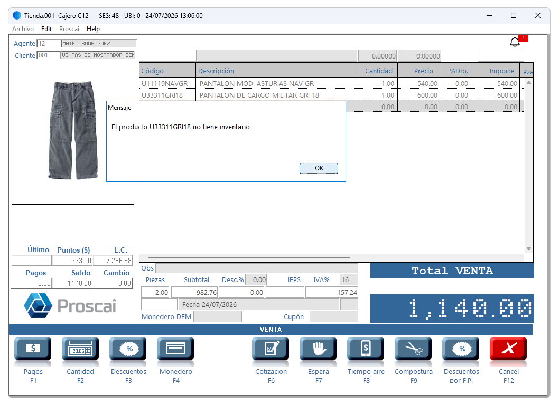
Task: Click the red Cancel F12 icon
Action: tap(508, 349)
